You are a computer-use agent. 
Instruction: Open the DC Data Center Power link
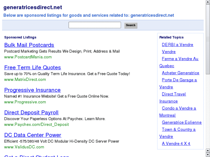click(33, 135)
